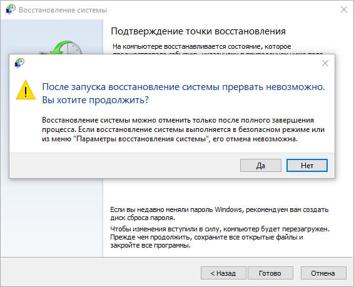
Task: Confirm restore with the Да button
Action: click(x=261, y=166)
